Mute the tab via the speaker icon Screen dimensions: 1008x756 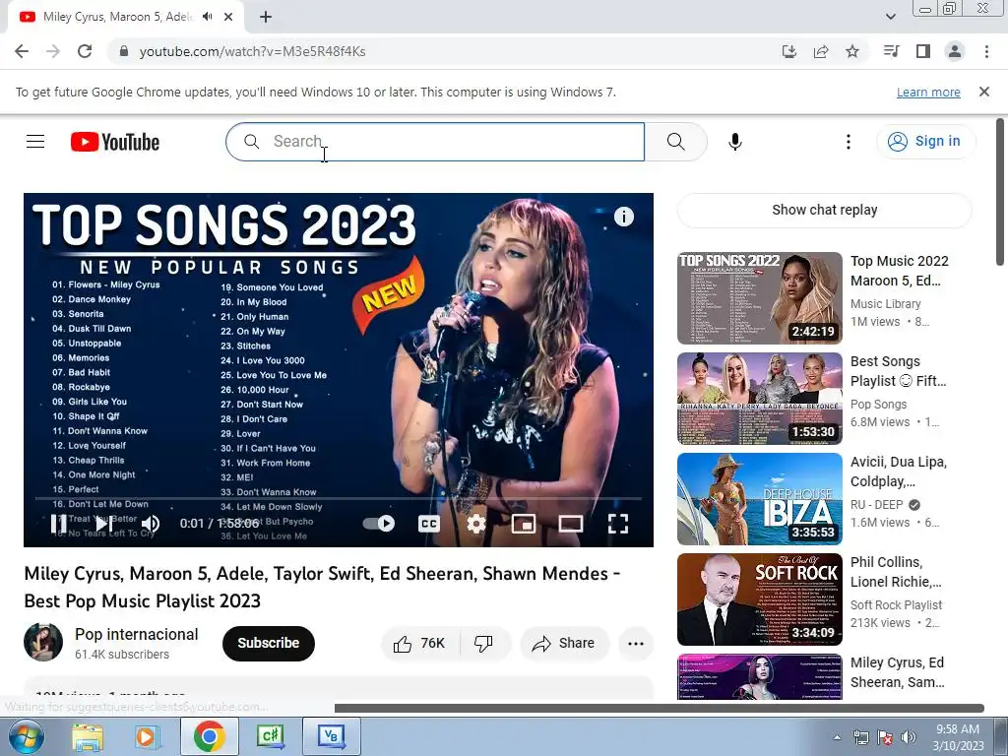(207, 17)
